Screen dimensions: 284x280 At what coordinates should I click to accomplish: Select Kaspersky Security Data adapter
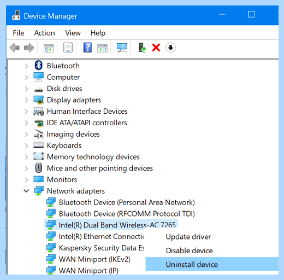pyautogui.click(x=101, y=248)
